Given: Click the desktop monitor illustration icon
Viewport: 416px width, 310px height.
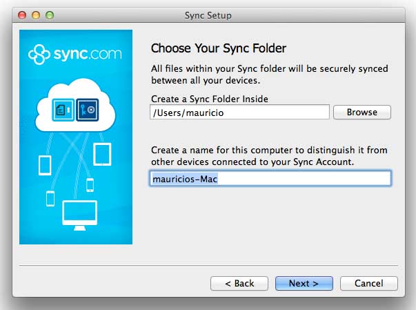Looking at the screenshot, I should click(x=79, y=215).
